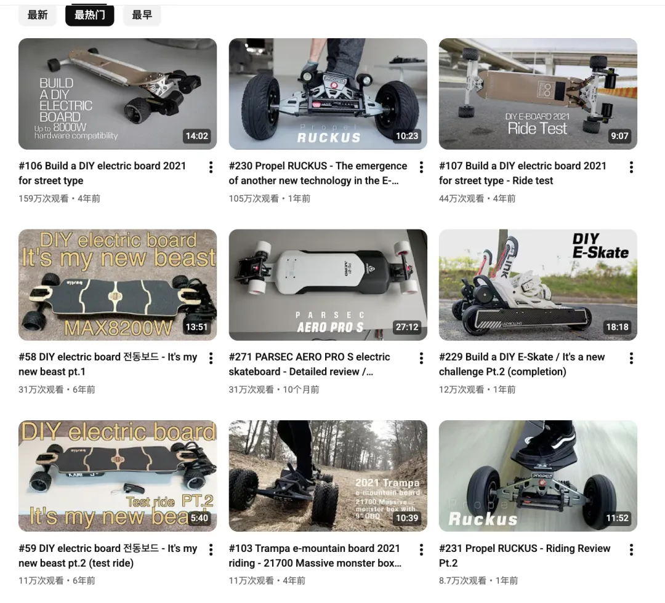Open more options for #229 DIY E-Skate video
The height and width of the screenshot is (603, 665).
click(x=632, y=359)
